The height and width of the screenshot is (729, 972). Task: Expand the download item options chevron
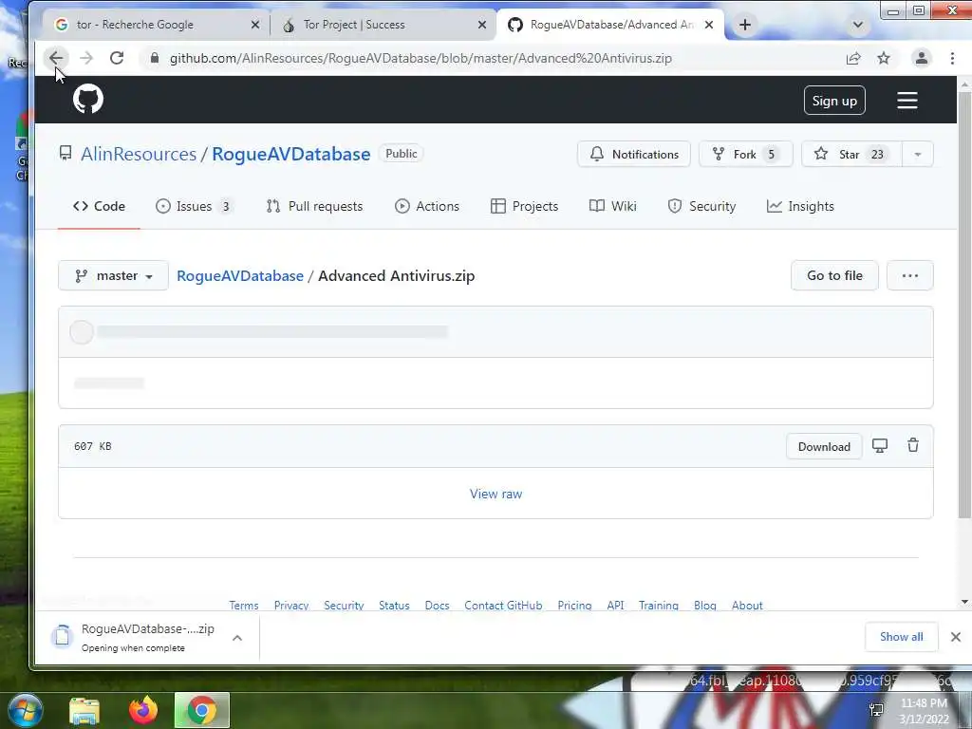(237, 637)
